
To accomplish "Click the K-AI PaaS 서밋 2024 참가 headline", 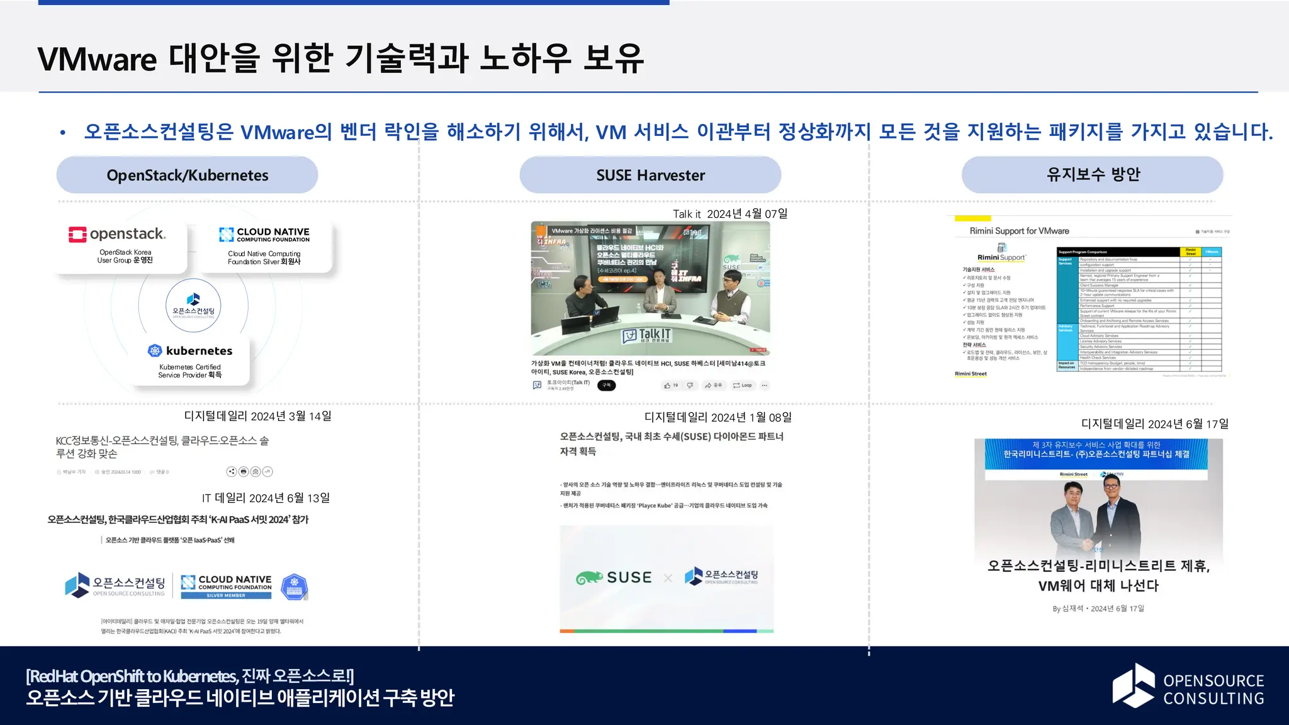I will 178,519.
